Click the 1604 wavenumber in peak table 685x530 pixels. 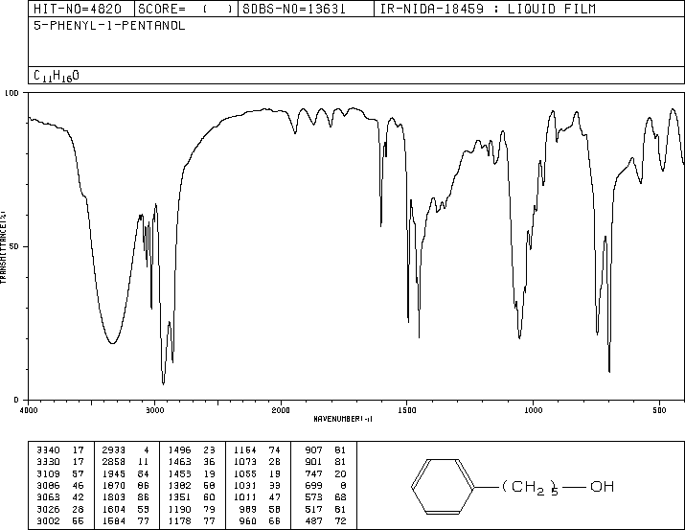coord(114,509)
